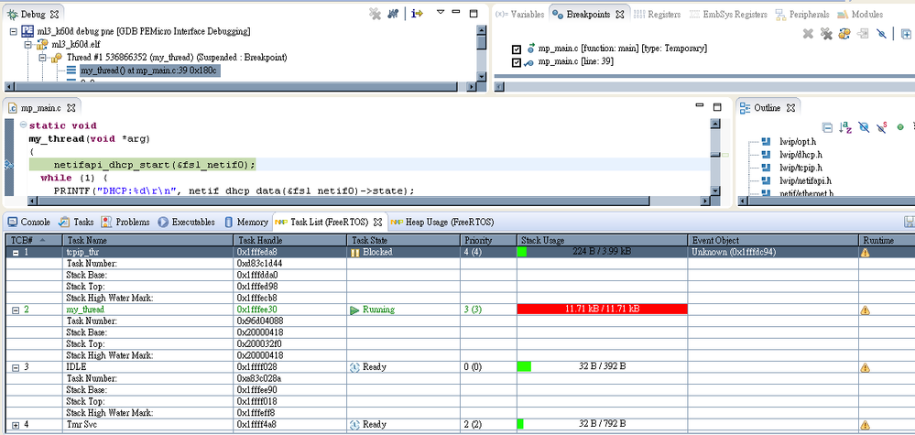The width and height of the screenshot is (915, 435).
Task: Click Remove All Terminated Launches icon in Debug
Action: coord(376,14)
